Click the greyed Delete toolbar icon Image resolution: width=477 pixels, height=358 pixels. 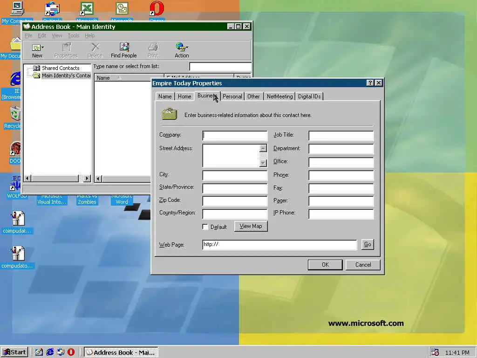95,47
